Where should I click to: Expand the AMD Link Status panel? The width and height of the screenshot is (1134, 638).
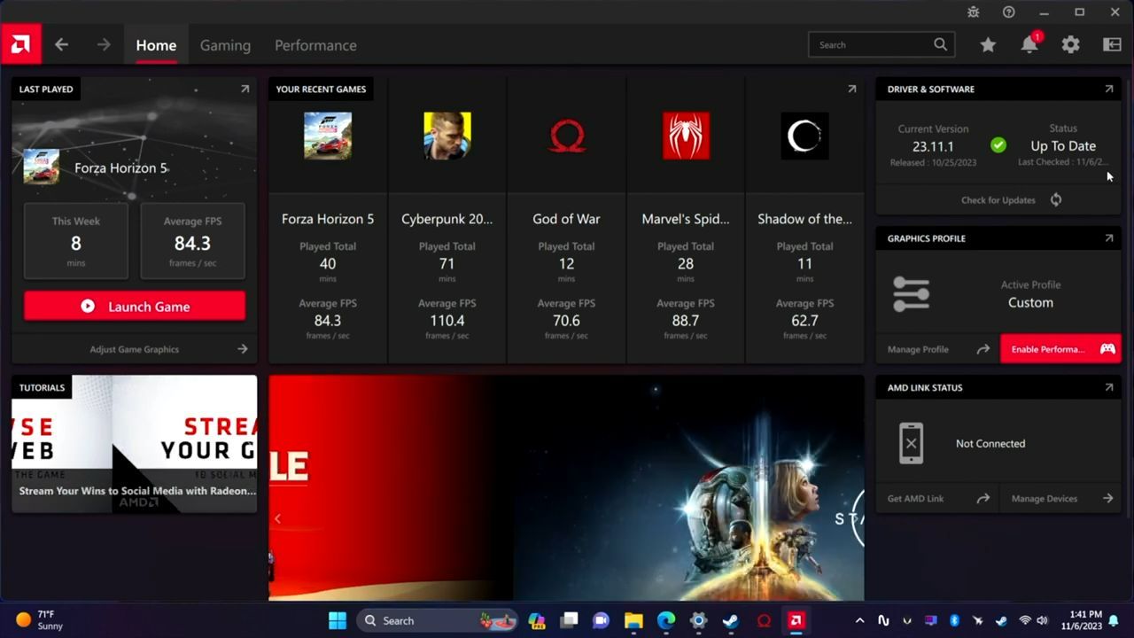pos(1108,387)
